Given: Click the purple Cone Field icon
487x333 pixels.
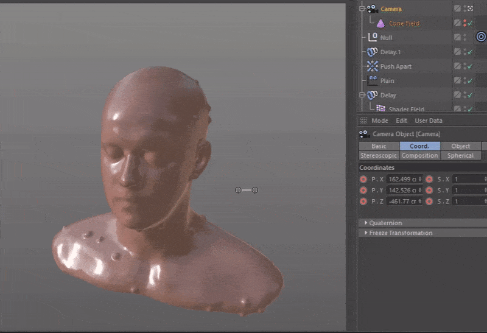Looking at the screenshot, I should pyautogui.click(x=380, y=23).
